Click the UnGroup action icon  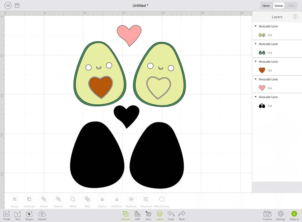pyautogui.click(x=29, y=199)
